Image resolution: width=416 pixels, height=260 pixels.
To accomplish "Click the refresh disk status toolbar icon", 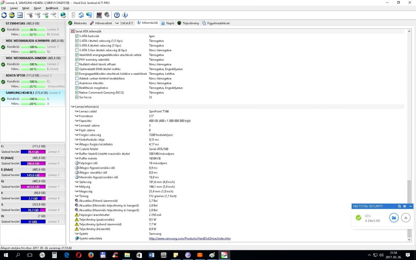I will 4,15.
